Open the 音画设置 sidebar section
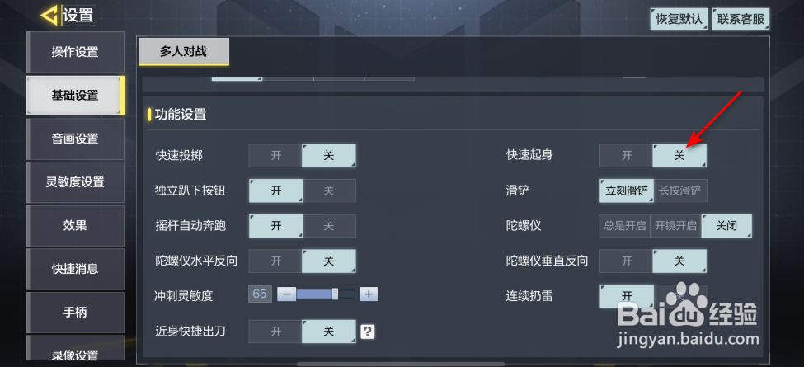804x367 pixels. pyautogui.click(x=75, y=139)
